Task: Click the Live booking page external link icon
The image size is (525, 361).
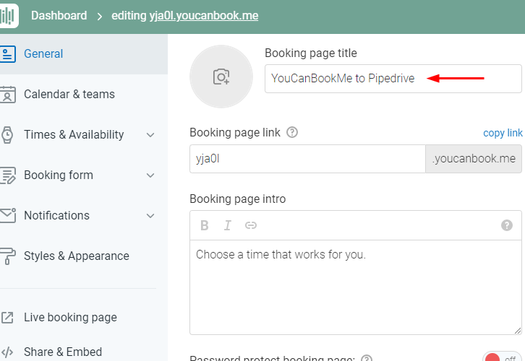Action: (7, 318)
